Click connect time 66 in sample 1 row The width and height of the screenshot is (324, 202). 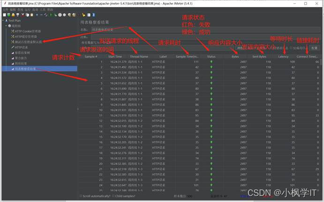click(x=317, y=62)
